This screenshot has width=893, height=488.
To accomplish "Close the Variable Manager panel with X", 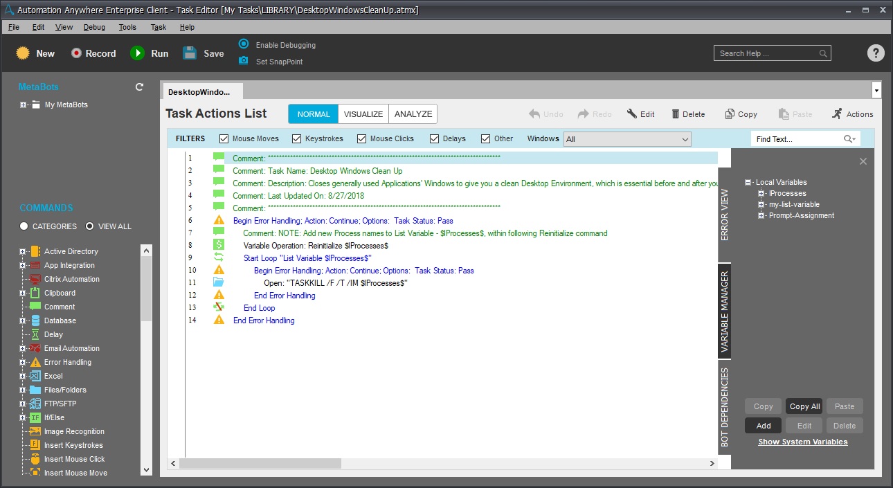I will pyautogui.click(x=863, y=161).
